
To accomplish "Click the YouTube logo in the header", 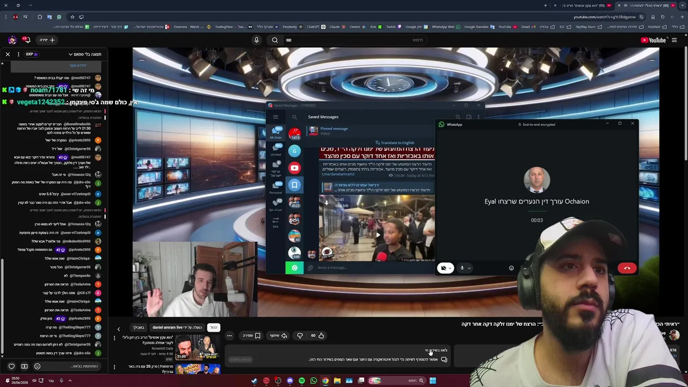I will pos(653,40).
